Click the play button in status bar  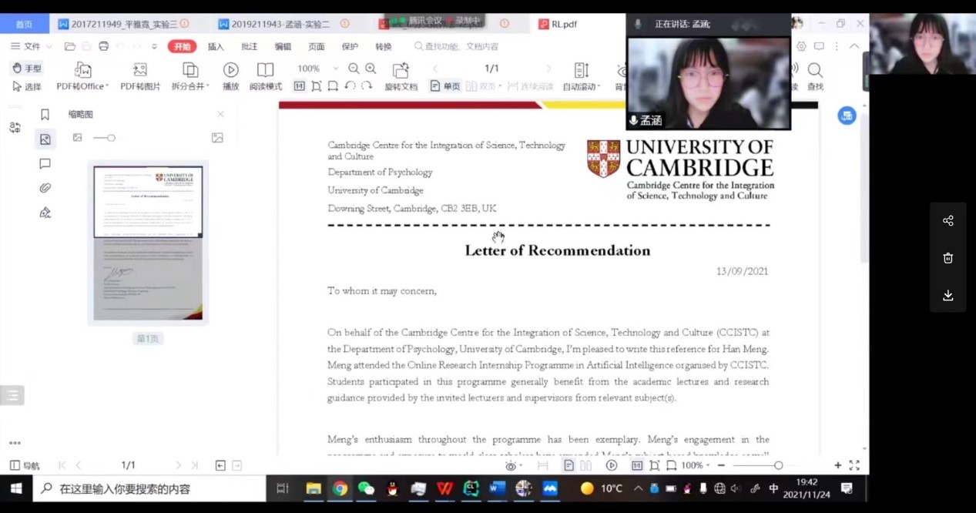coord(612,465)
